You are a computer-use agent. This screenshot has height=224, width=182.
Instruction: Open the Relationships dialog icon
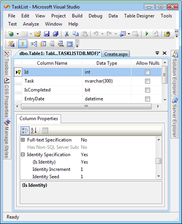[34, 44]
